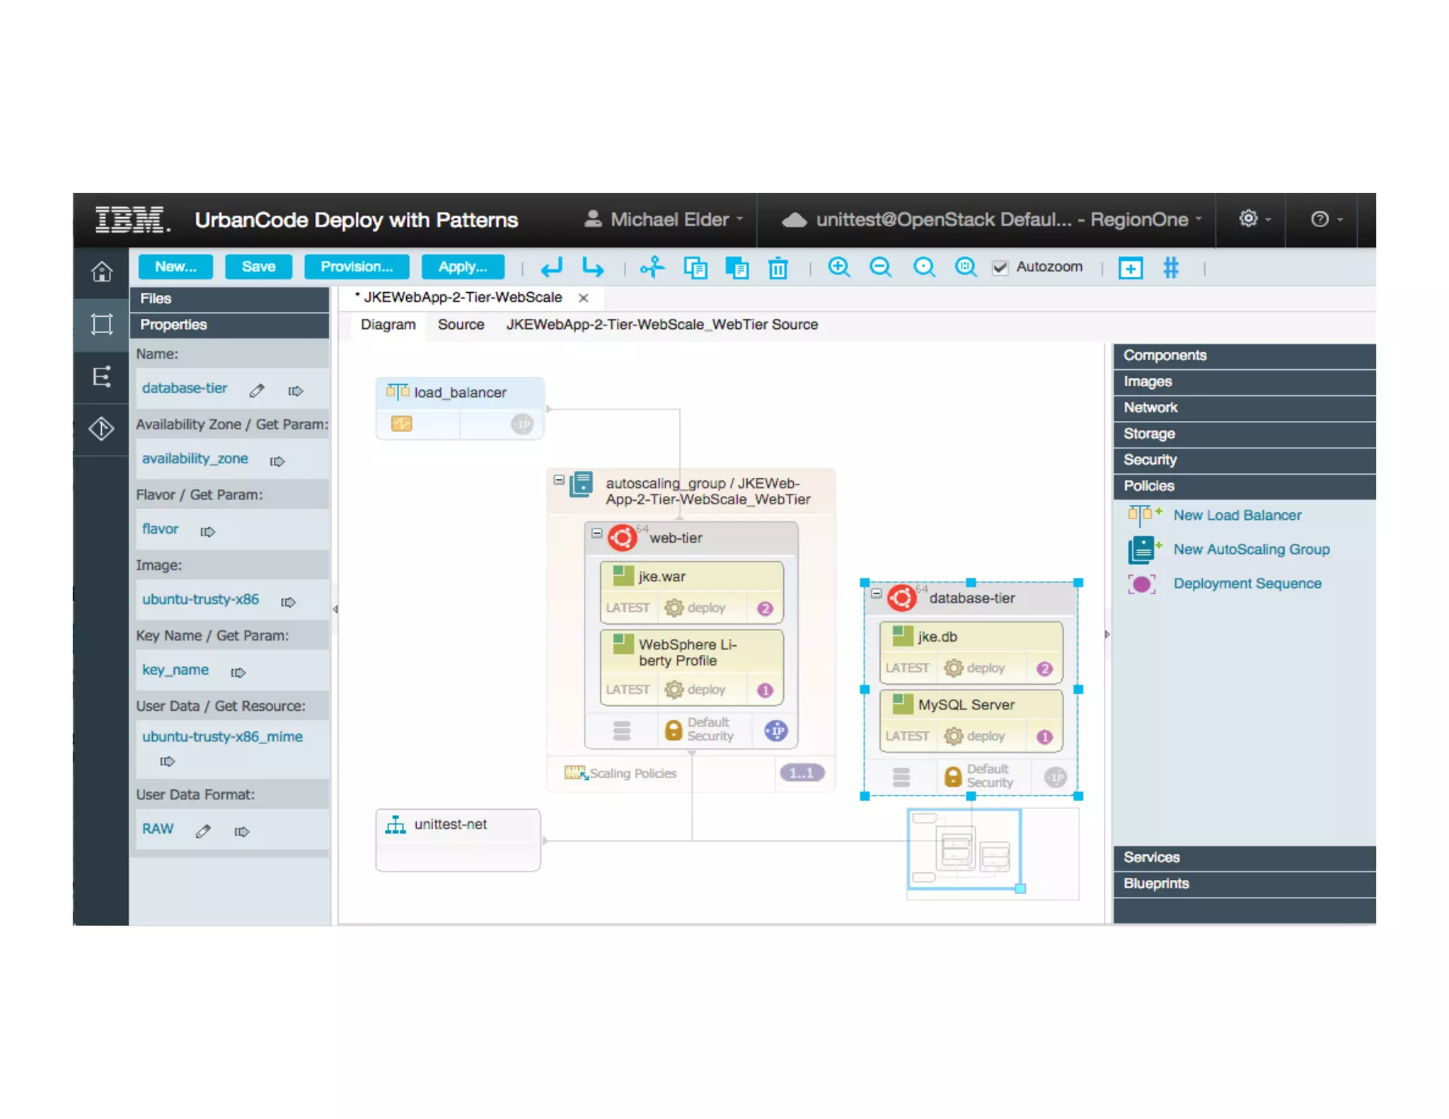Select the blueprint designer sidebar icon
This screenshot has width=1449, height=1119.
102,324
